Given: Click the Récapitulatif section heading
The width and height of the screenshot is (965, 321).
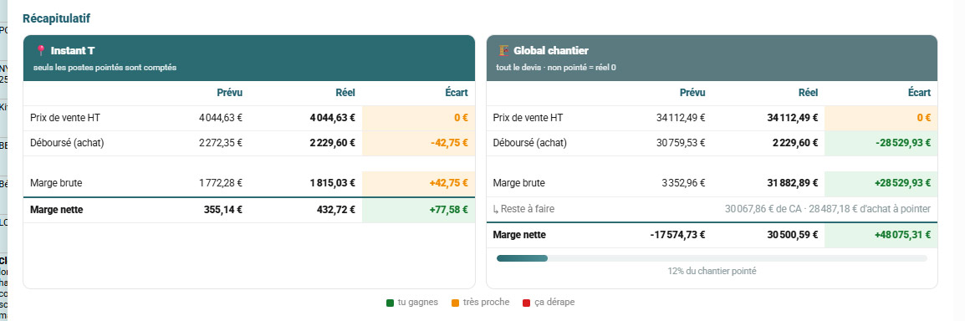Looking at the screenshot, I should [57, 18].
